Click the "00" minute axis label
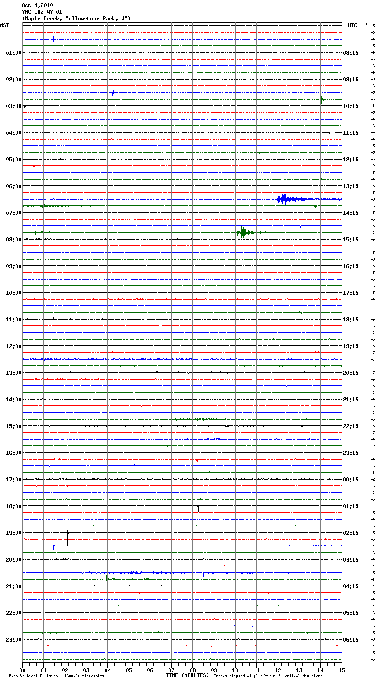 pyautogui.click(x=22, y=670)
